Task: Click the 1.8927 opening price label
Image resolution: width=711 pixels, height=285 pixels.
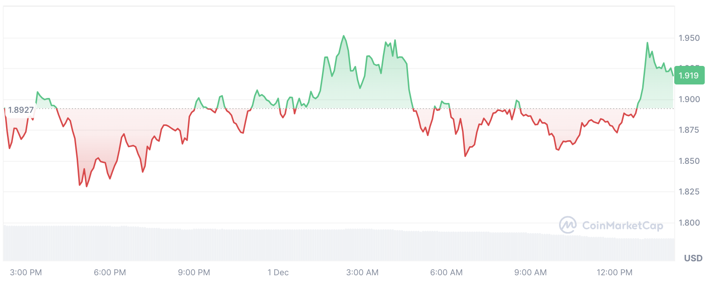Action: 21,110
